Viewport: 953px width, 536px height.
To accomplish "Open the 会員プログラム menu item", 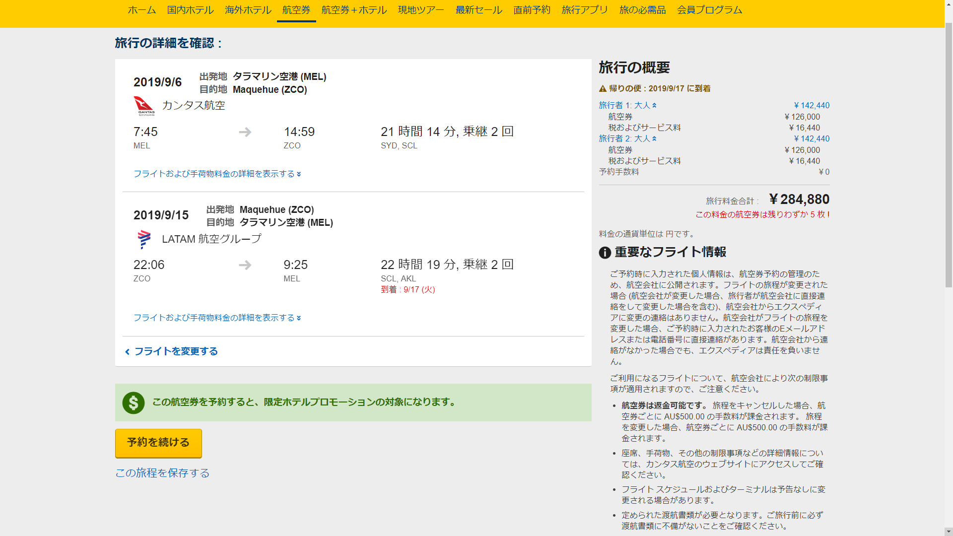I will tap(709, 10).
